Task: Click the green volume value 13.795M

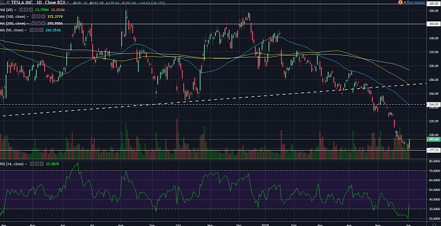Action: [42, 10]
